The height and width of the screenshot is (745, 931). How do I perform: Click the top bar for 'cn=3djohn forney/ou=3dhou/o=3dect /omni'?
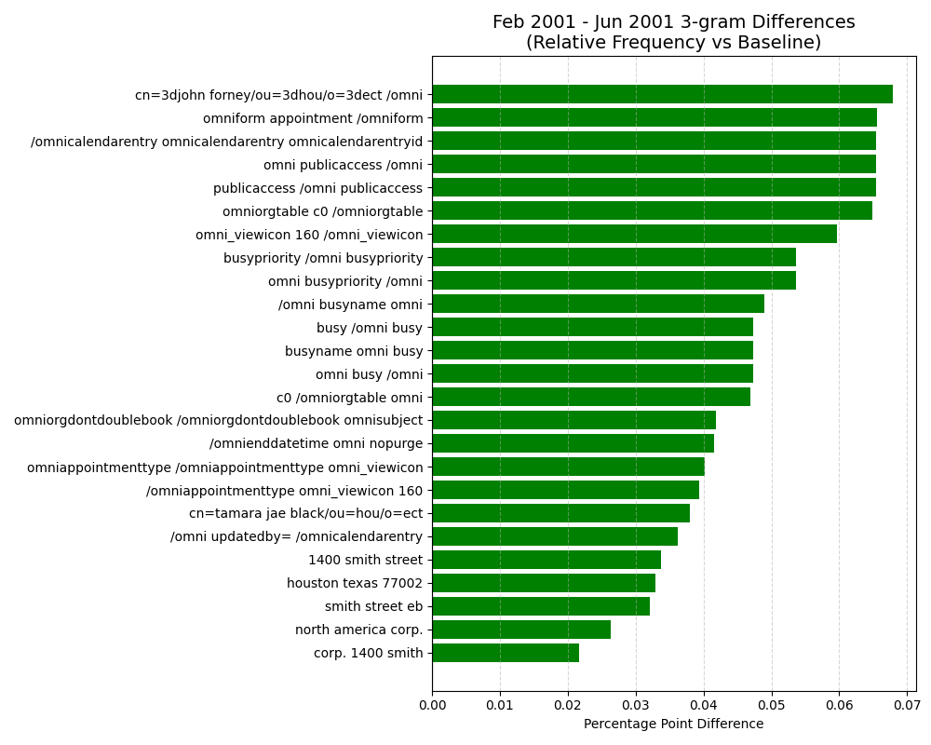tap(663, 94)
